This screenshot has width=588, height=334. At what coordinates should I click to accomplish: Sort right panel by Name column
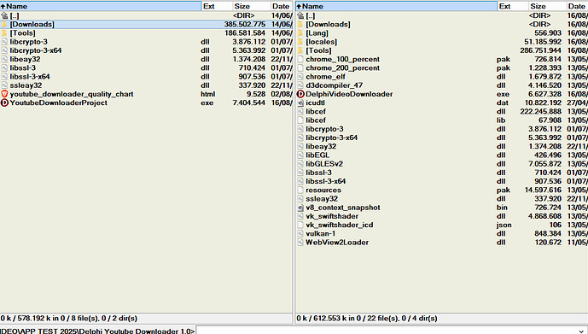tap(396, 6)
